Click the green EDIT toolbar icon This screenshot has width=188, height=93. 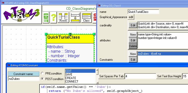[x=46, y=18]
